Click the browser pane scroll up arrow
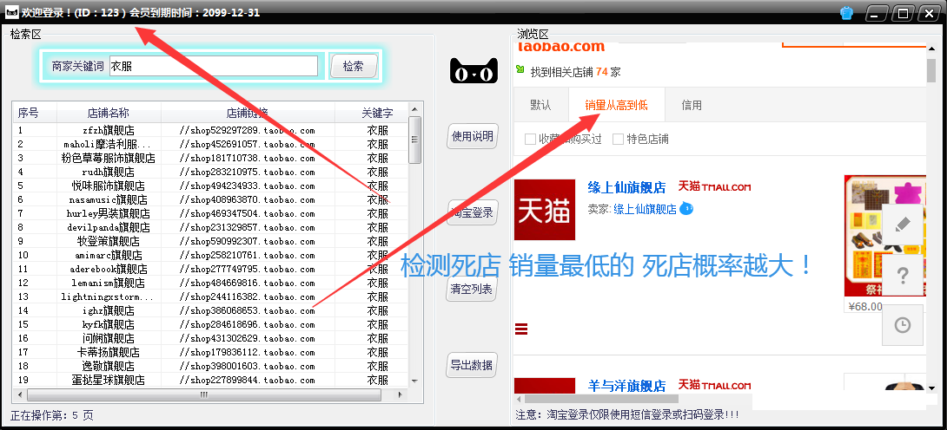Image resolution: width=947 pixels, height=430 pixels. pos(930,49)
